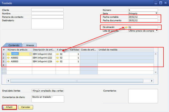Click the horizontal scrollbar thumb

click(x=77, y=81)
